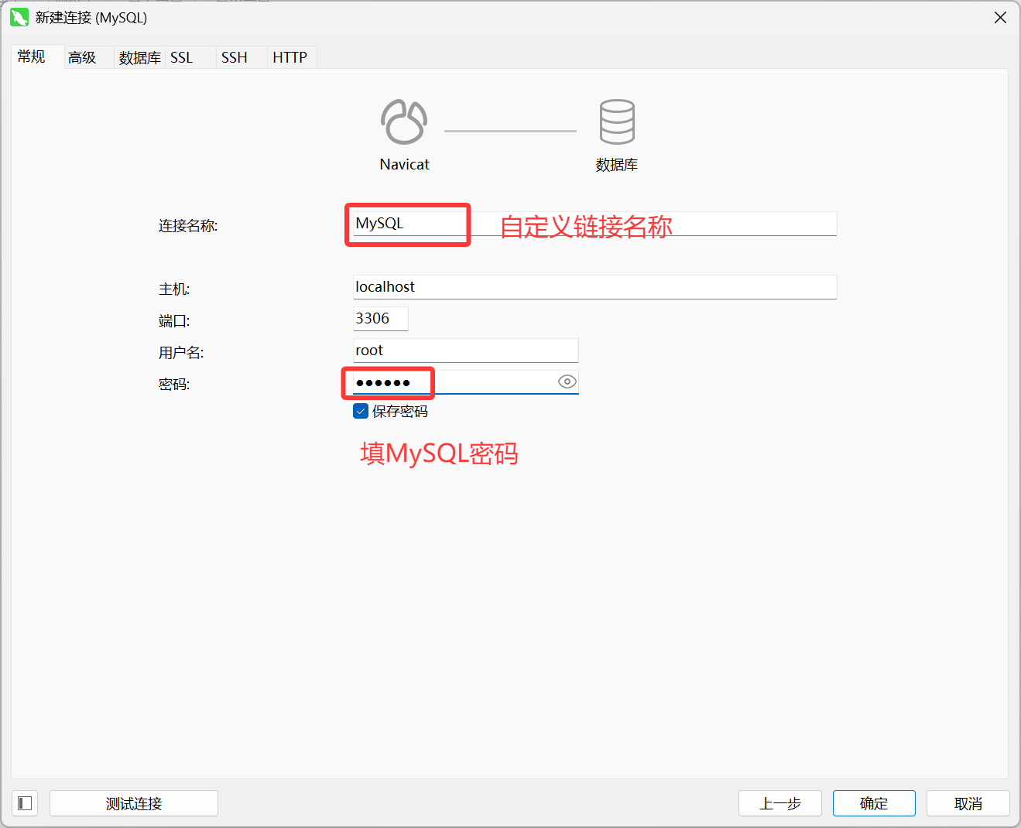Click the 数据库 label under cylinder icon
The width and height of the screenshot is (1021, 828).
(617, 165)
